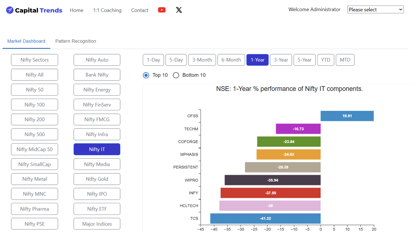Select the 3-Month period button

(x=202, y=60)
